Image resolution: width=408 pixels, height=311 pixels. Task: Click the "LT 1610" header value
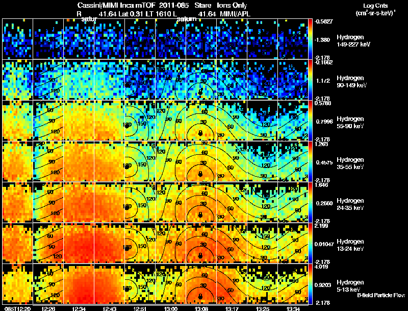158,14
